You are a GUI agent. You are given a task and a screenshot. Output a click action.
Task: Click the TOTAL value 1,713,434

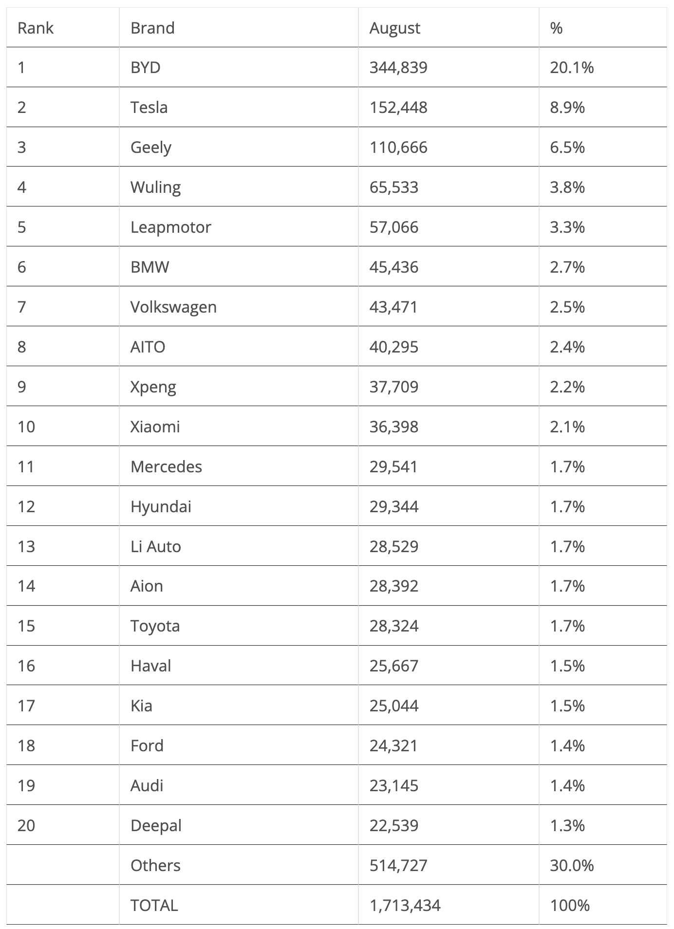405,905
